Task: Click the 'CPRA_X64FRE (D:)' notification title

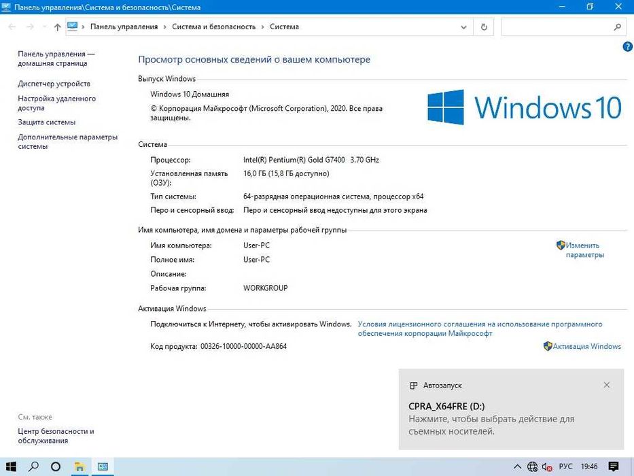Action: point(446,407)
